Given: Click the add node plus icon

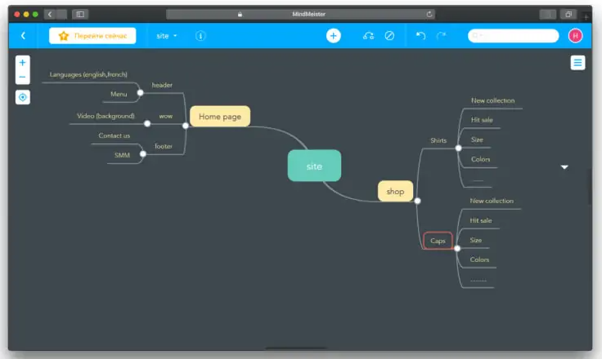Looking at the screenshot, I should point(333,36).
